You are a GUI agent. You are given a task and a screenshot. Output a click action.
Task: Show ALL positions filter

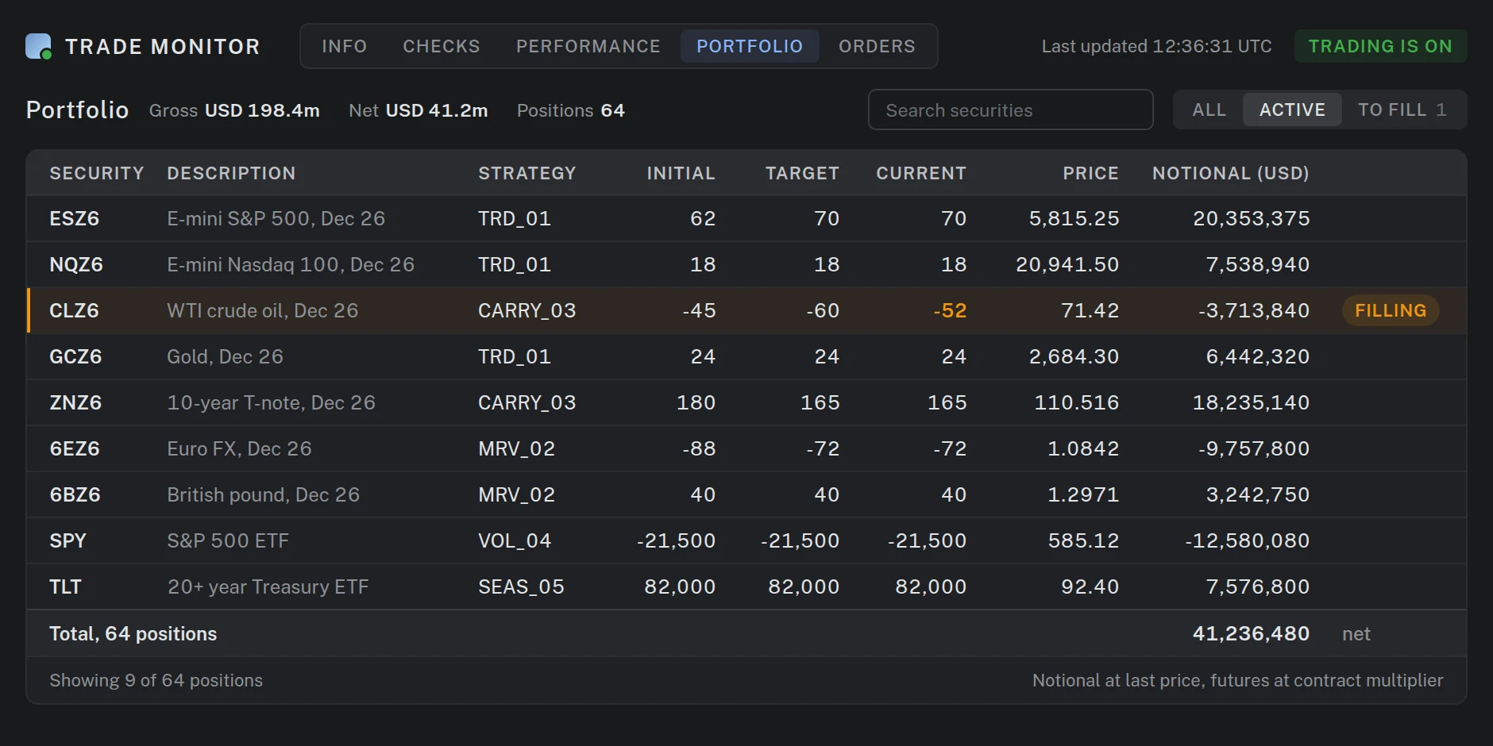1209,110
